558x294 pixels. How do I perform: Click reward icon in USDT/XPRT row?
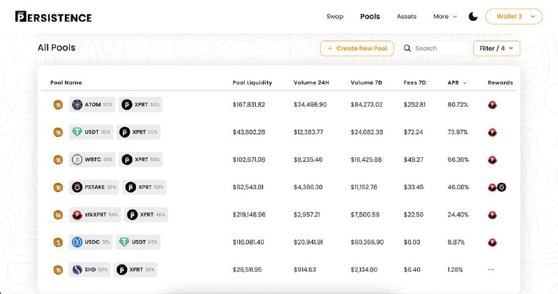pos(492,133)
